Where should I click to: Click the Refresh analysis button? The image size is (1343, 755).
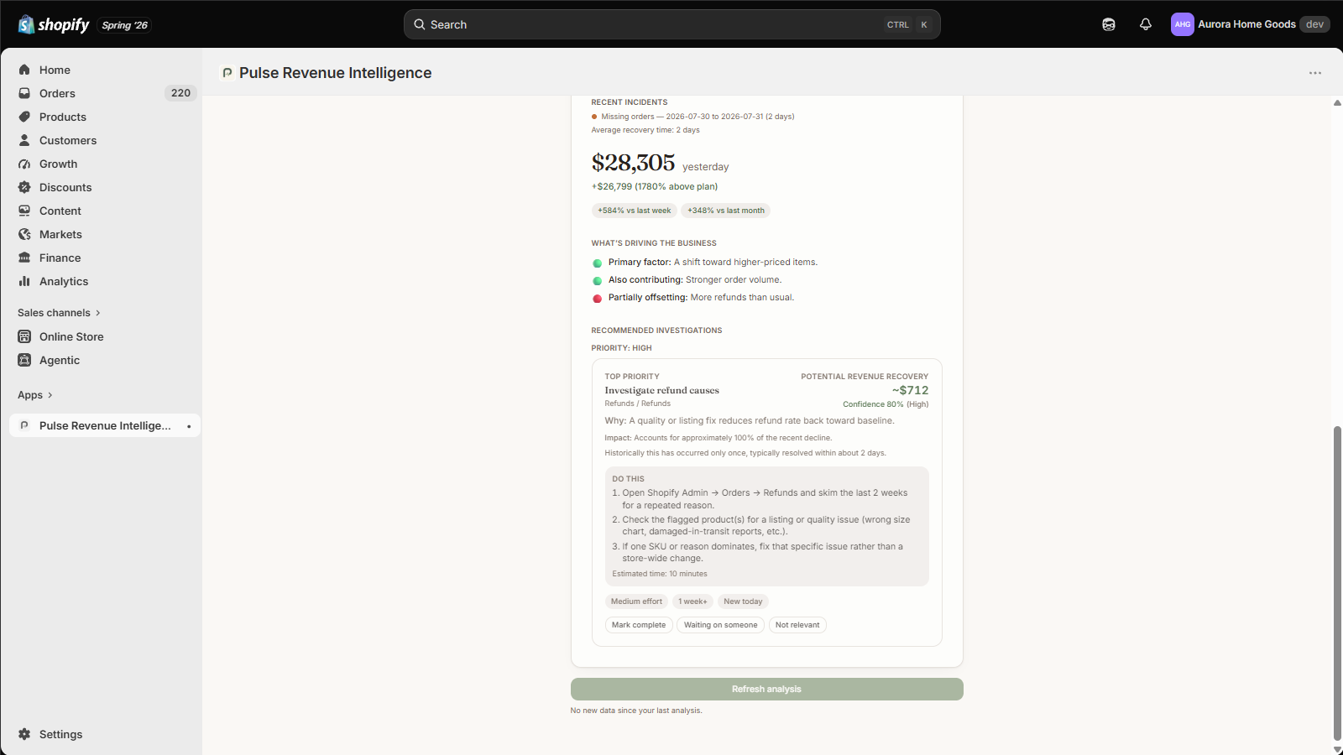[766, 689]
